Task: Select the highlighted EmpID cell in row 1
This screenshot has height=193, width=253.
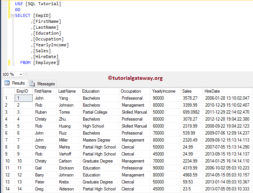Action: tap(23, 98)
